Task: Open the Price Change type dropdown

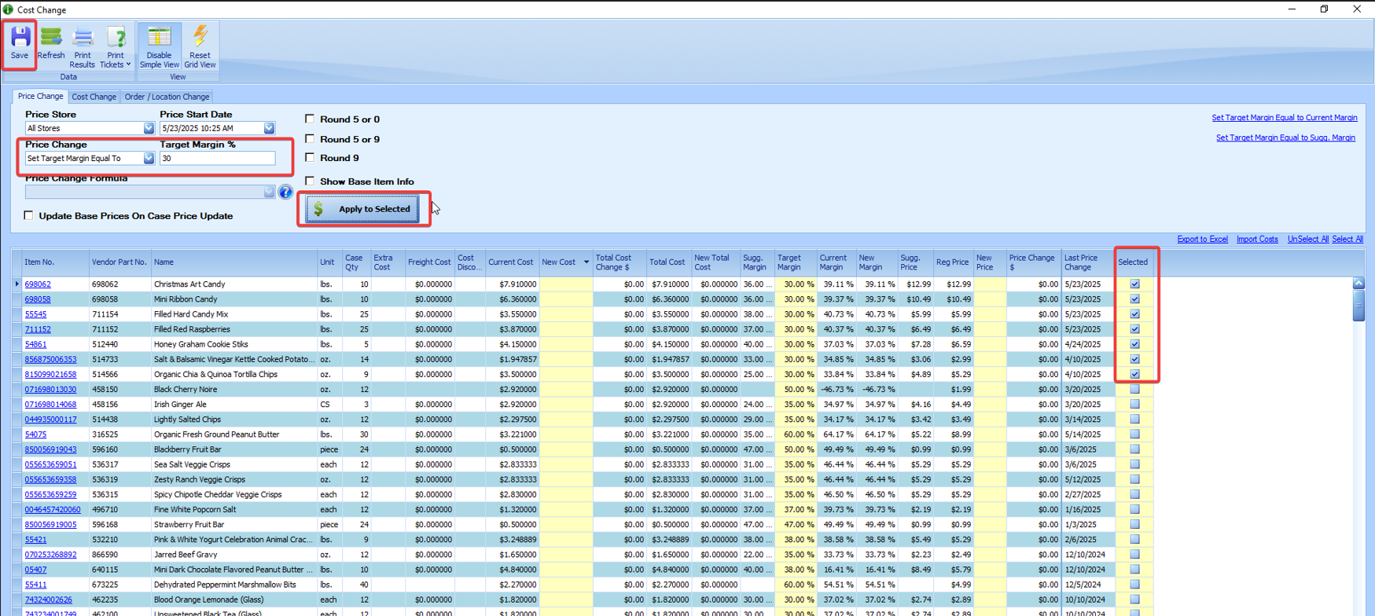Action: 149,158
